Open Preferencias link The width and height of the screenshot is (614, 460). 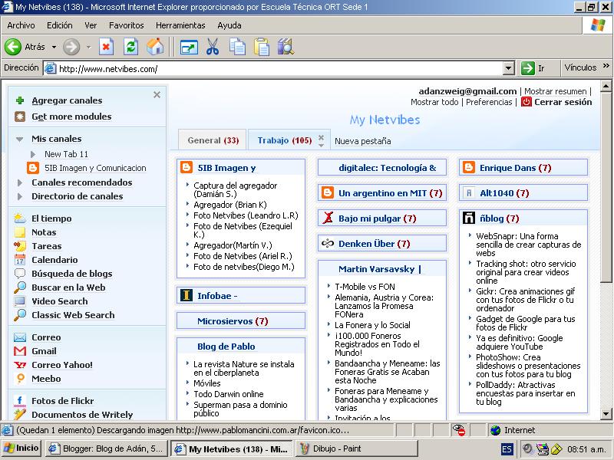pos(489,102)
